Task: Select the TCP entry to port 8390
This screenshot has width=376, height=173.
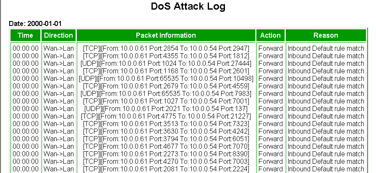Action: point(166,154)
